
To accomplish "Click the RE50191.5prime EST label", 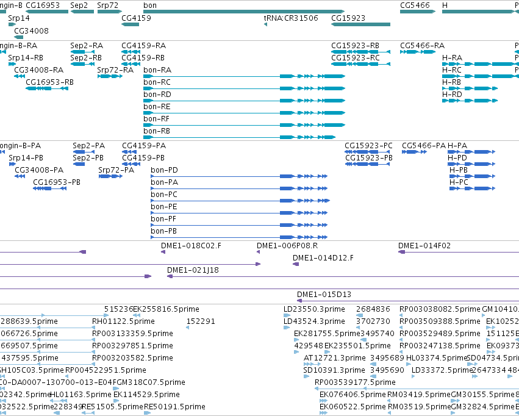I will [175, 407].
